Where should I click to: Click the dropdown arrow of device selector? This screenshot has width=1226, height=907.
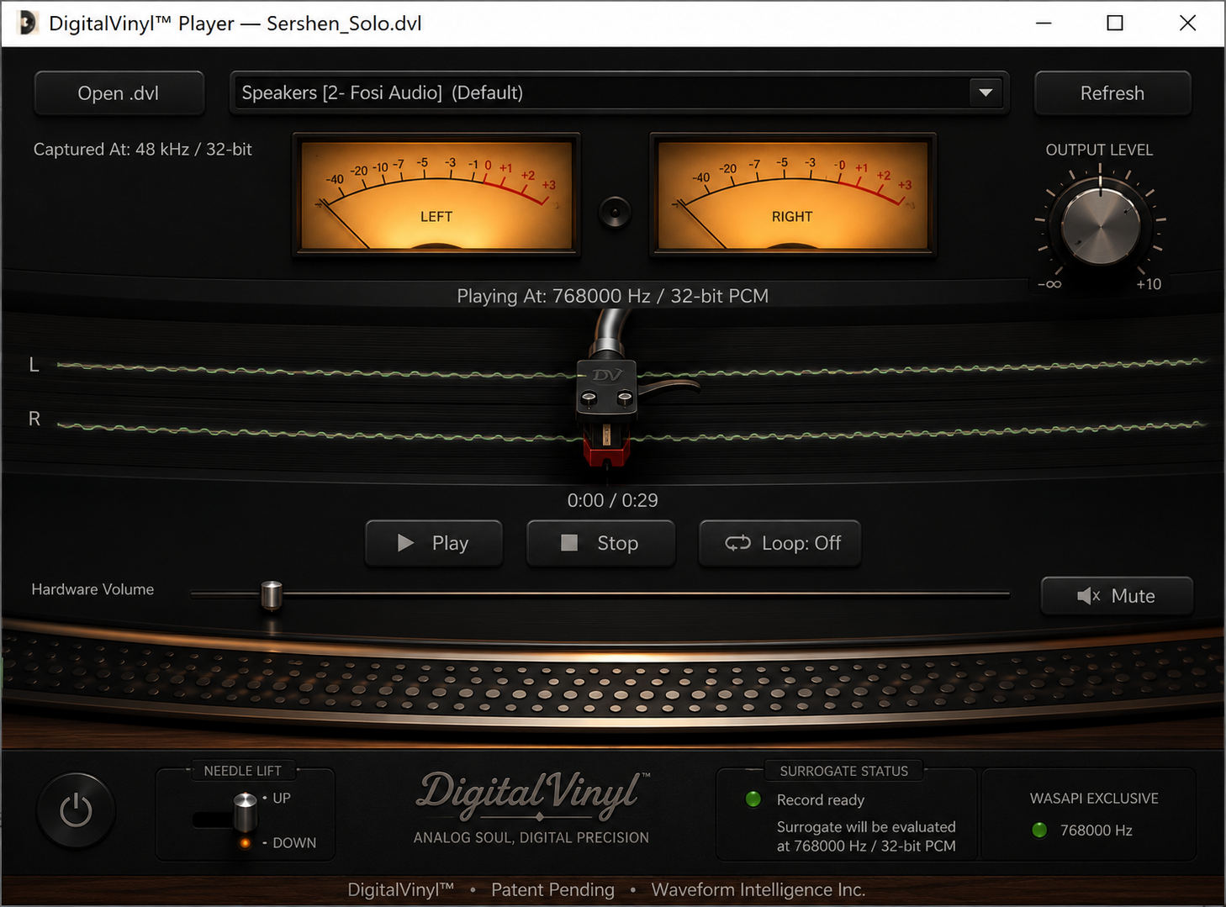(986, 92)
